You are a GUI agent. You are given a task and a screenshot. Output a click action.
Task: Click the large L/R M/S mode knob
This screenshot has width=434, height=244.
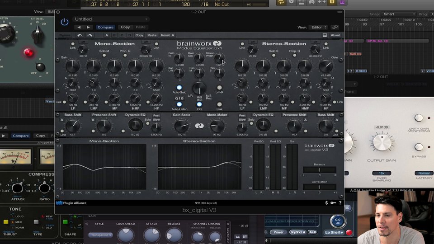tap(199, 88)
